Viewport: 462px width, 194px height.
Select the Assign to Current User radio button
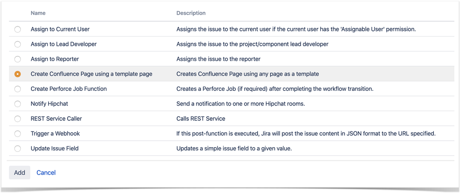tap(18, 29)
